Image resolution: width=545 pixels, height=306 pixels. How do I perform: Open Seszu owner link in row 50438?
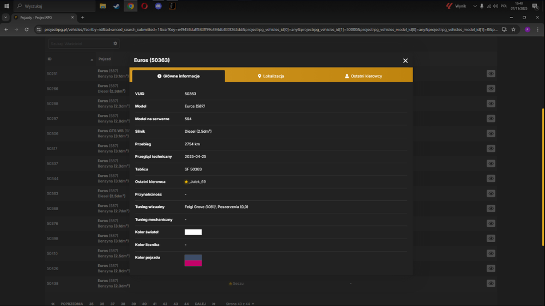238,284
